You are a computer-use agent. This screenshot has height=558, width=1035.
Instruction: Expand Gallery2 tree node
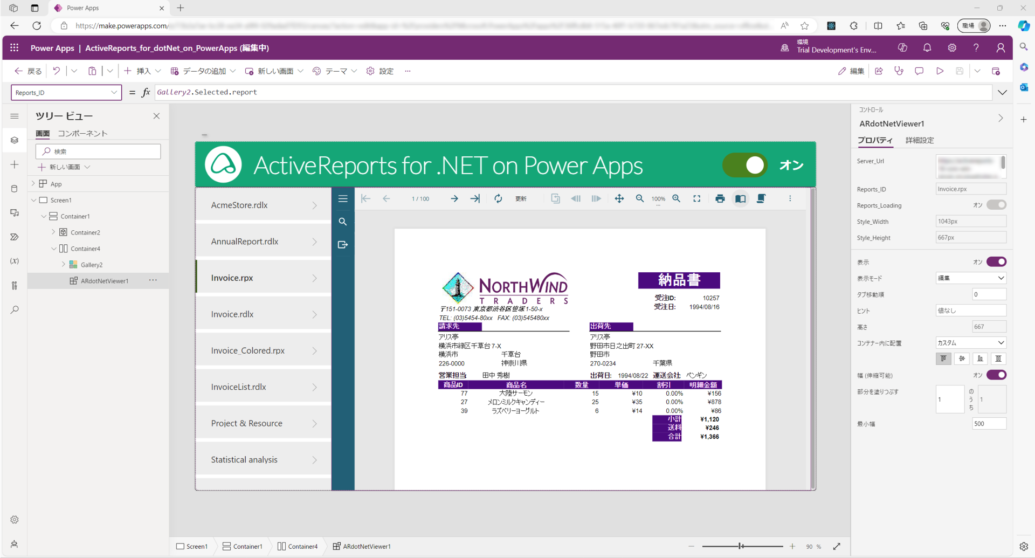coord(64,265)
